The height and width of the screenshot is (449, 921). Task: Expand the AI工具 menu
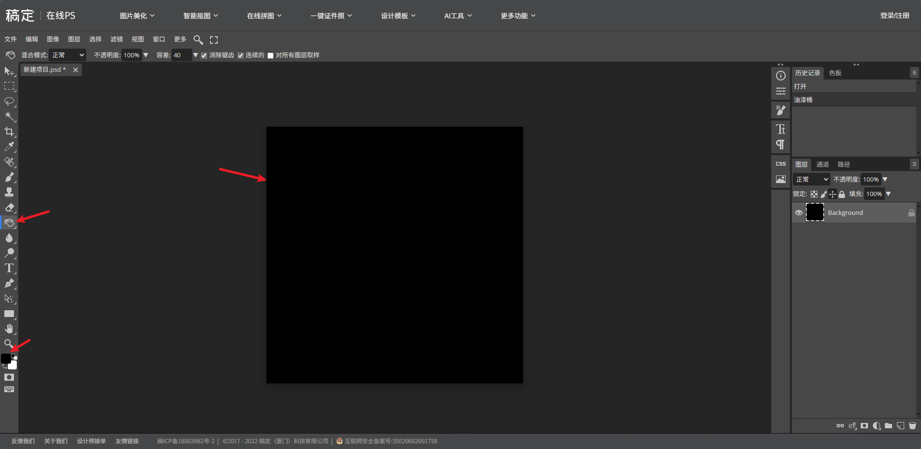pyautogui.click(x=458, y=16)
